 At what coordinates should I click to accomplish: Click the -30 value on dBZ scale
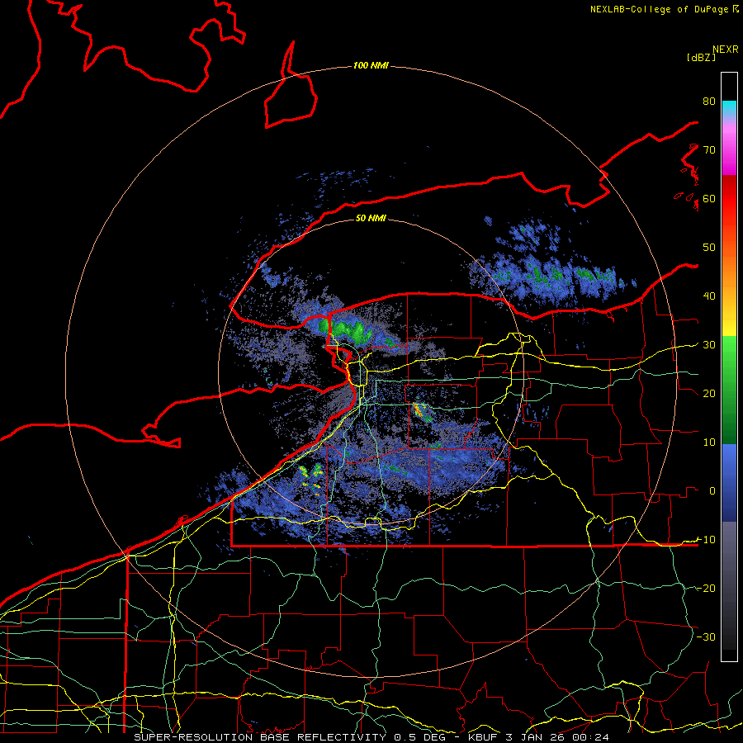pos(706,637)
